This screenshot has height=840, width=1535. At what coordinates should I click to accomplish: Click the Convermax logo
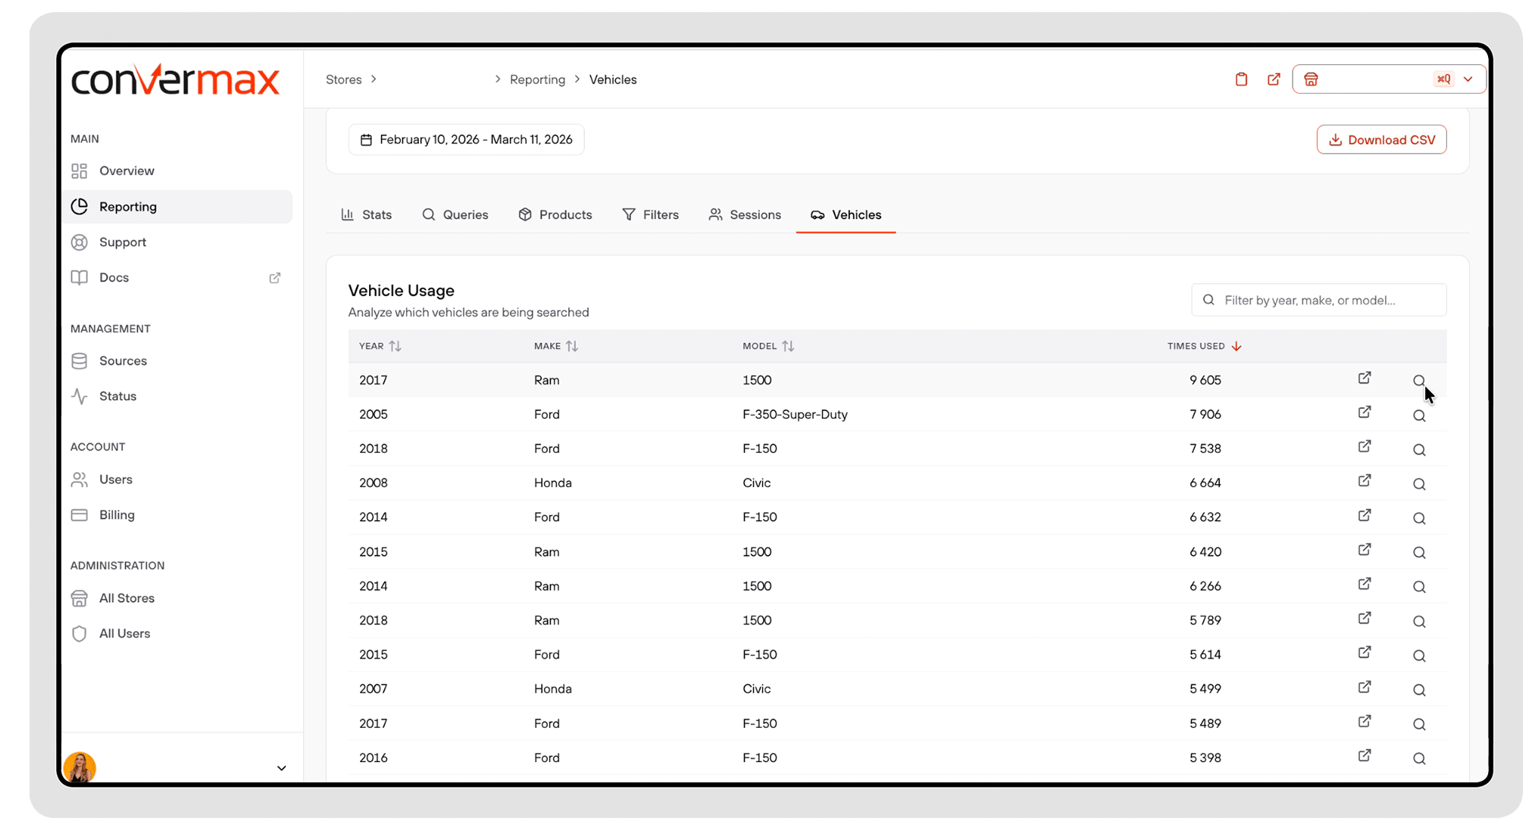[x=175, y=80]
